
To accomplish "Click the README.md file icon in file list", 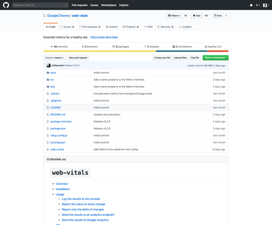I will tap(48, 115).
